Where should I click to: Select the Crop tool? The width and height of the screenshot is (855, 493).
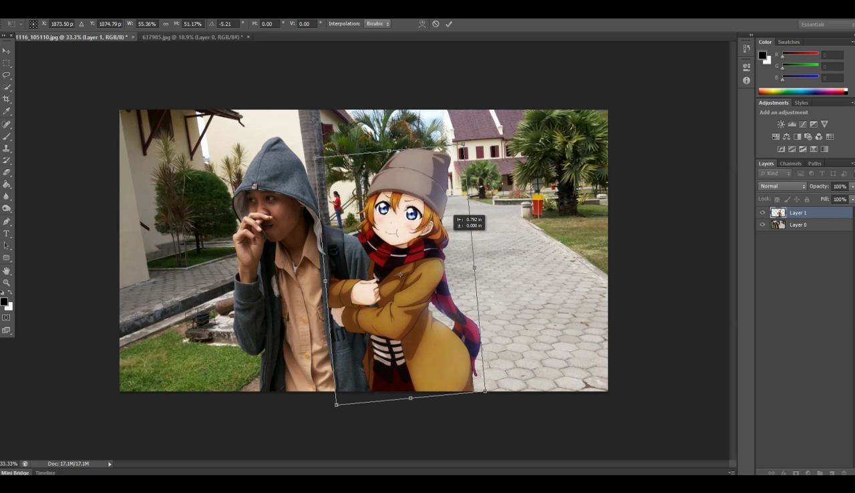[x=7, y=99]
